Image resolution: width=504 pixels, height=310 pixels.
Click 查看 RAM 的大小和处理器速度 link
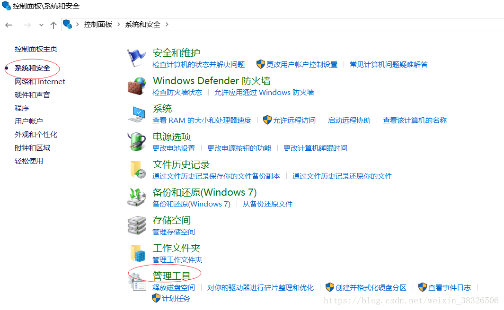[202, 121]
